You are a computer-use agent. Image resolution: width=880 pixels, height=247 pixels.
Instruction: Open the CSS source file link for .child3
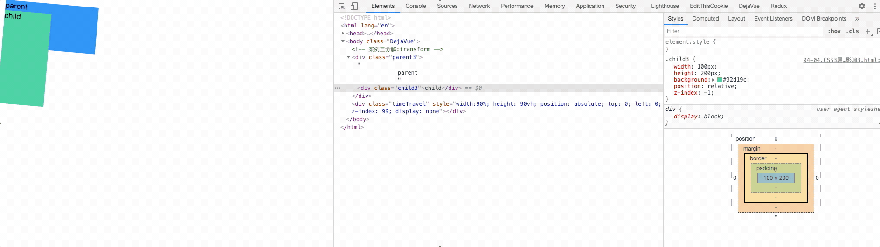point(841,60)
